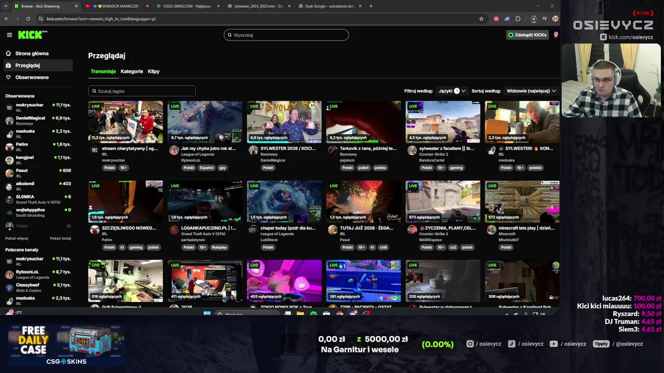Screen dimensions: 664x373
Task: Click the Zdobądź KICKs button
Action: pos(527,35)
